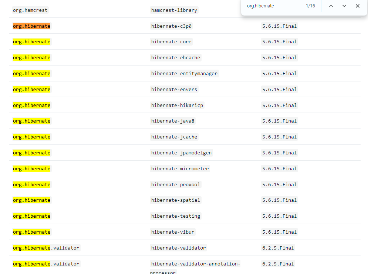The width and height of the screenshot is (368, 274).
Task: Click org.hibernate in hibernate-jpamodelgen row
Action: 32,153
